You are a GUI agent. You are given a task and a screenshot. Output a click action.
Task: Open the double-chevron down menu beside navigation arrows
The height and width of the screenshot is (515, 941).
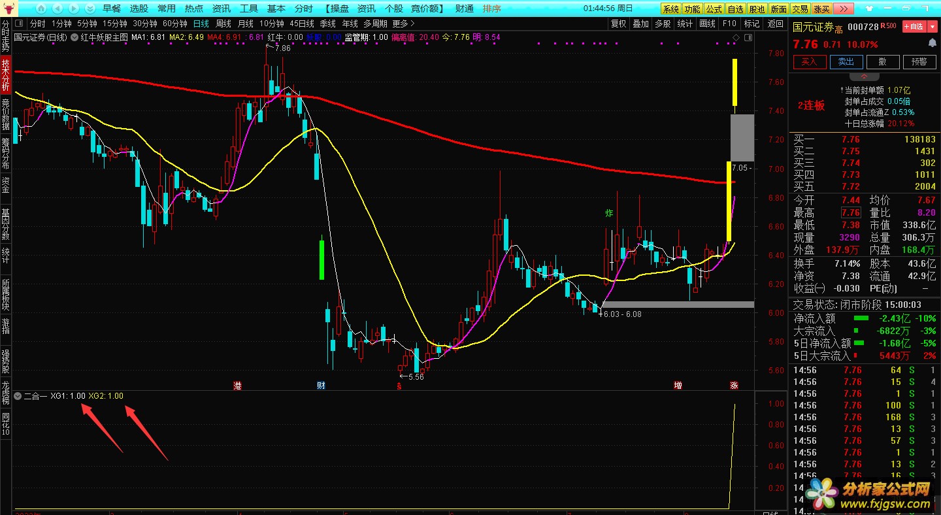pyautogui.click(x=90, y=8)
